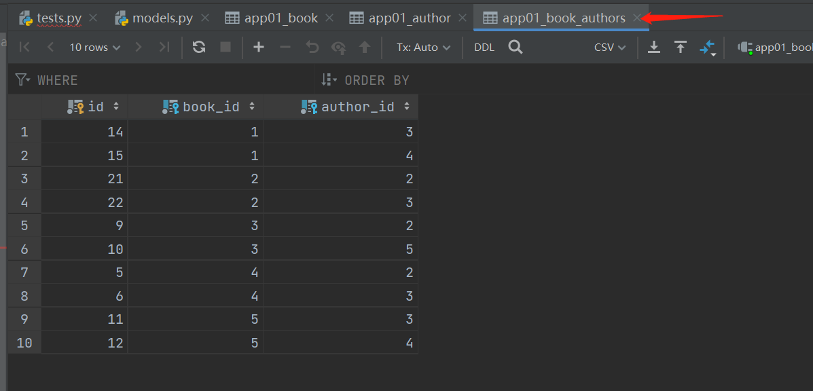Click book_id cell in row 3
This screenshot has height=391, width=813.
pyautogui.click(x=196, y=179)
